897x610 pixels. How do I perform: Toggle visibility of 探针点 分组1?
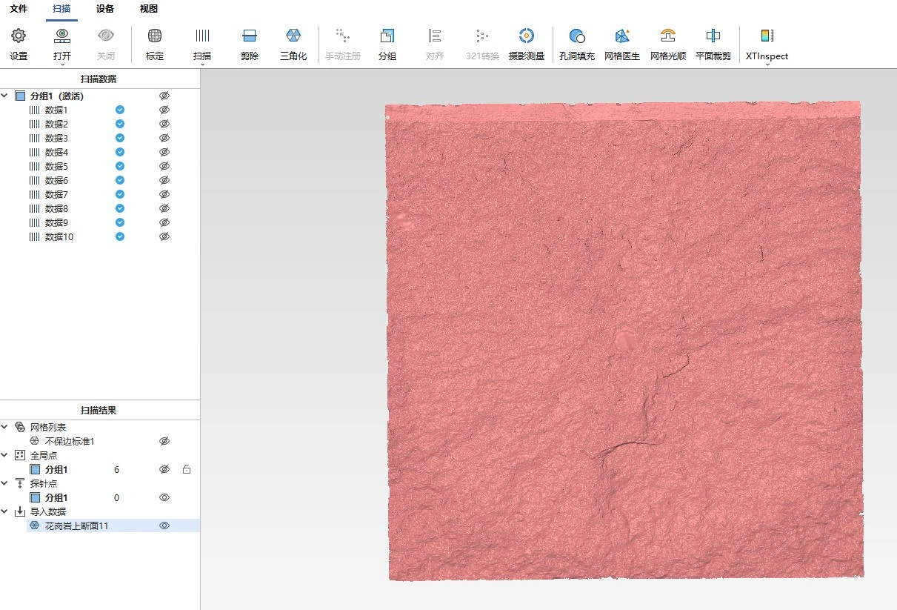click(164, 497)
